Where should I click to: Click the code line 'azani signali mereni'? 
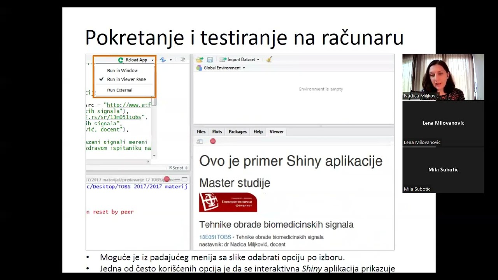[x=117, y=142]
